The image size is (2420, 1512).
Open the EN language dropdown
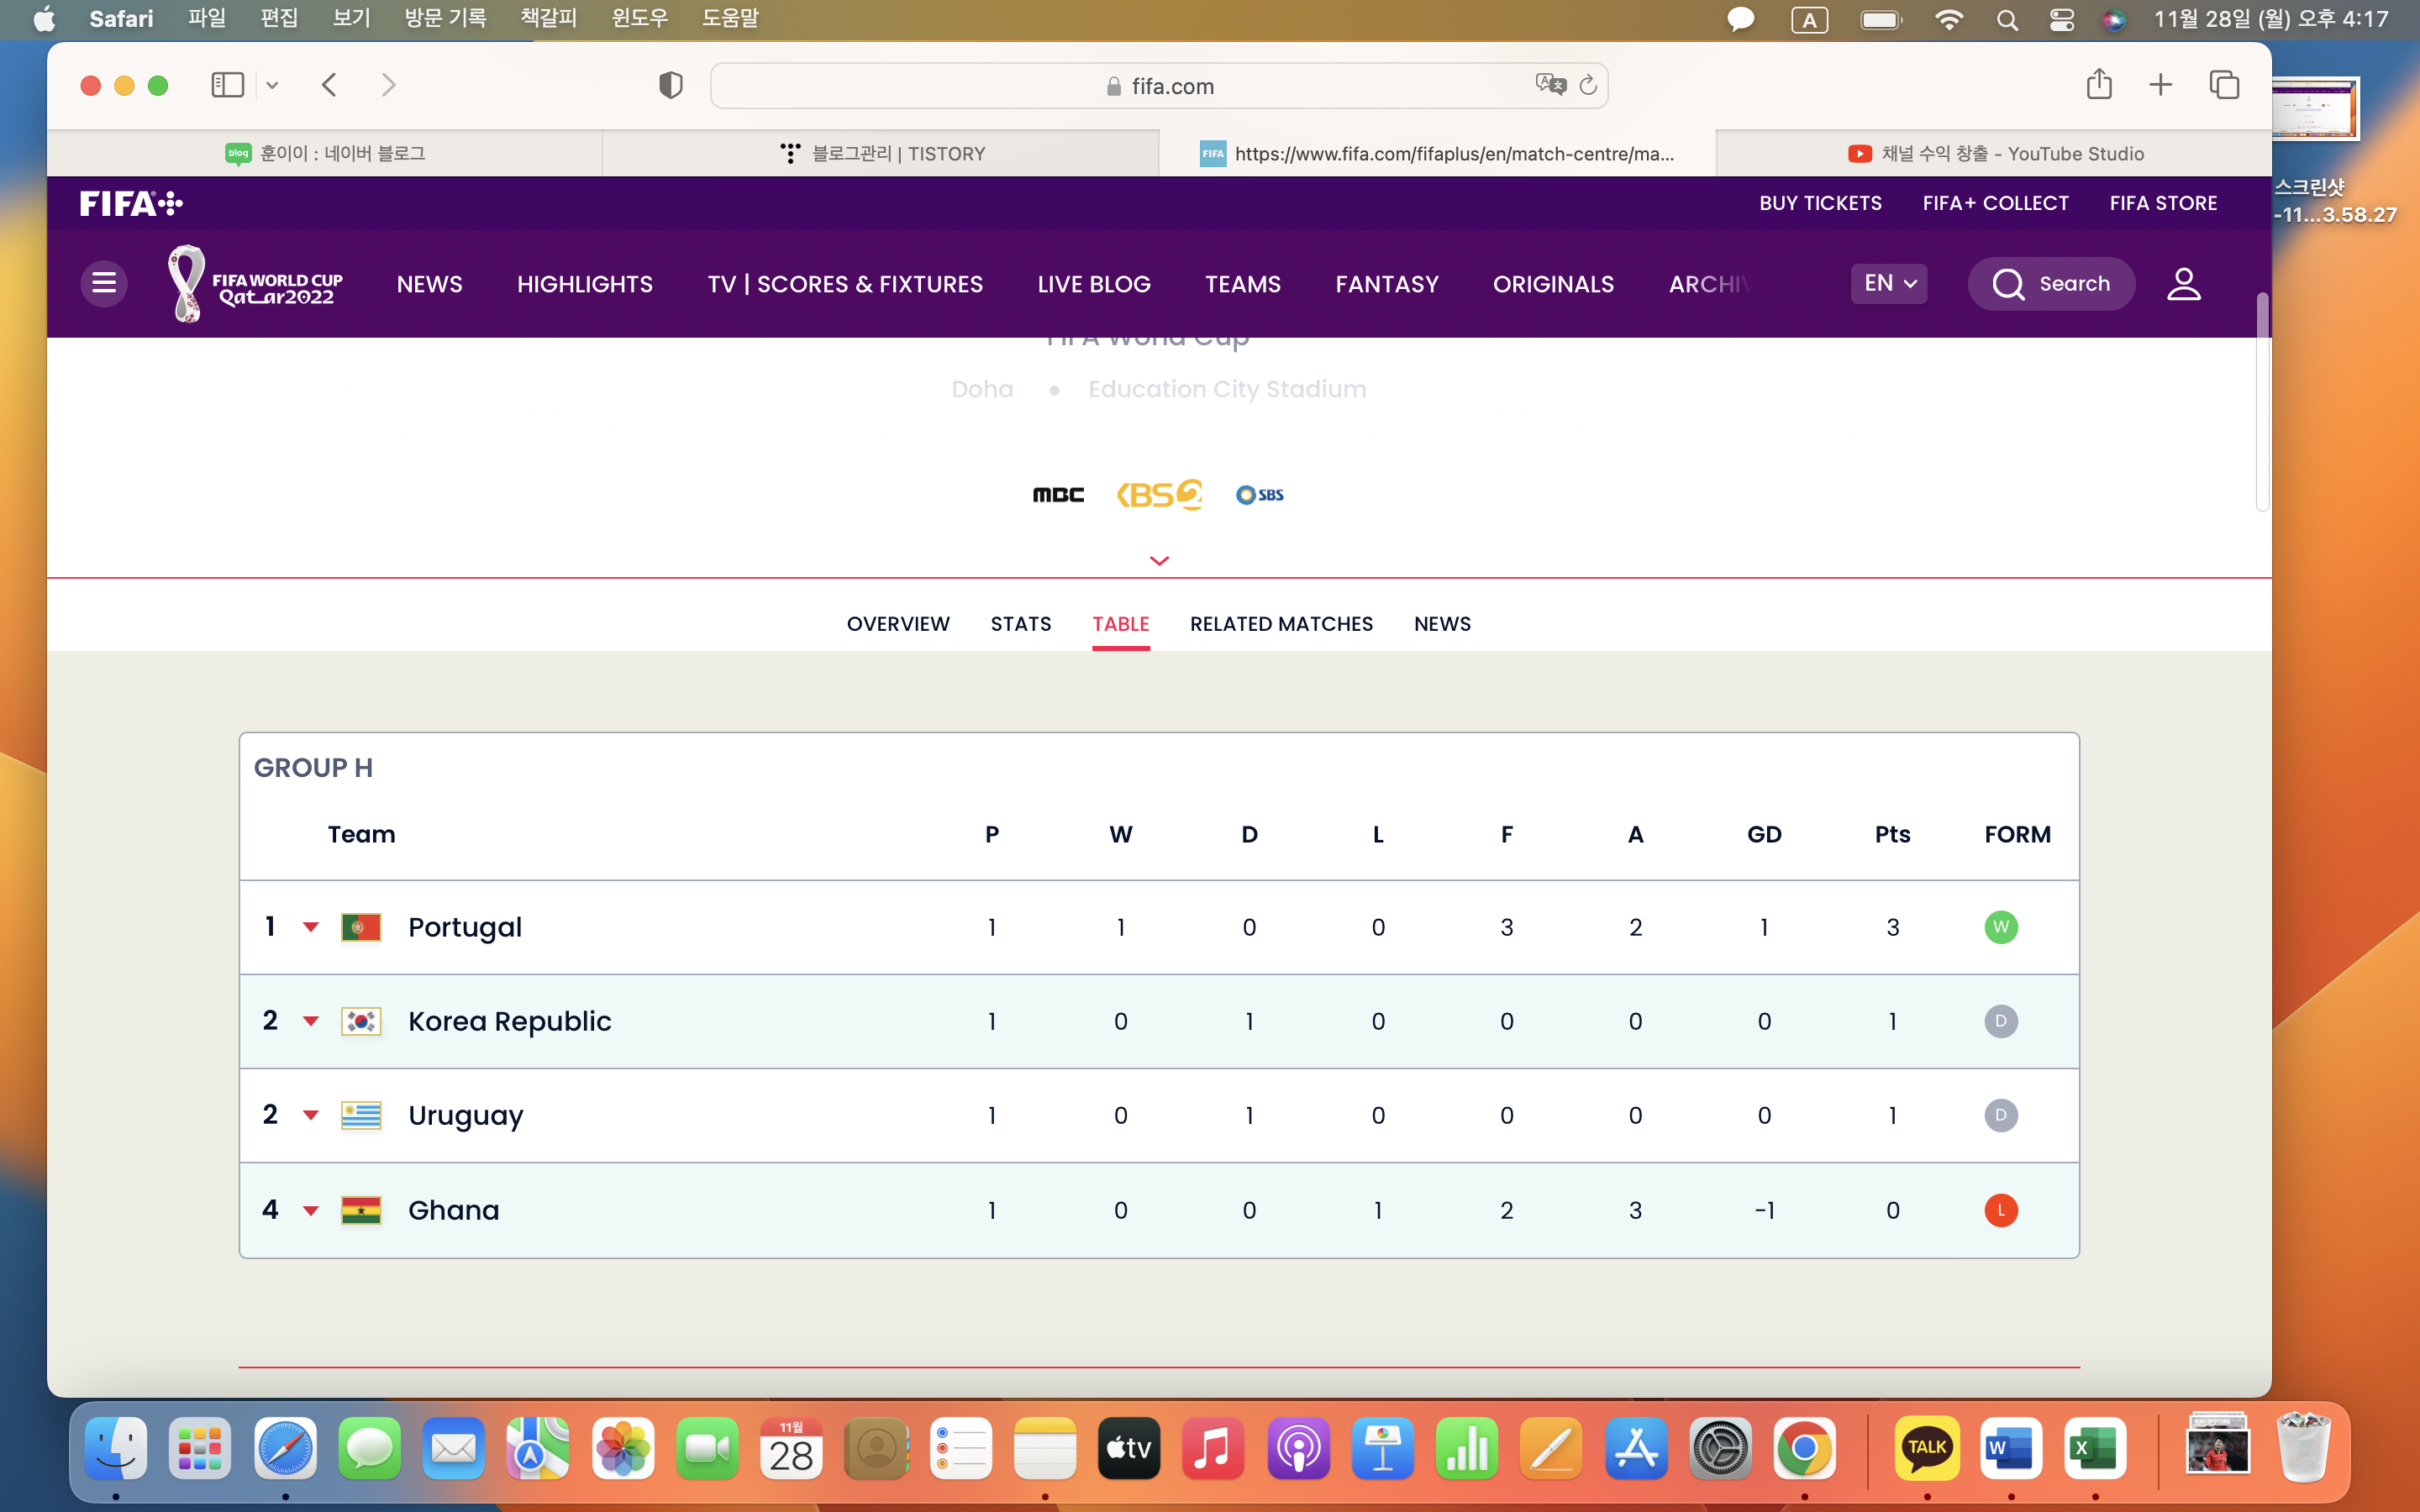[x=1889, y=283]
